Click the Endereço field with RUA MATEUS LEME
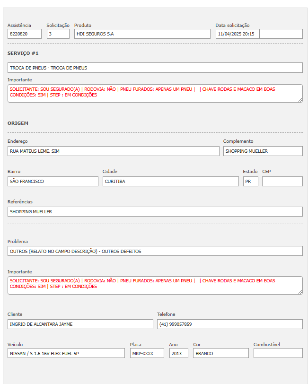This screenshot has width=308, height=384. pos(114,151)
